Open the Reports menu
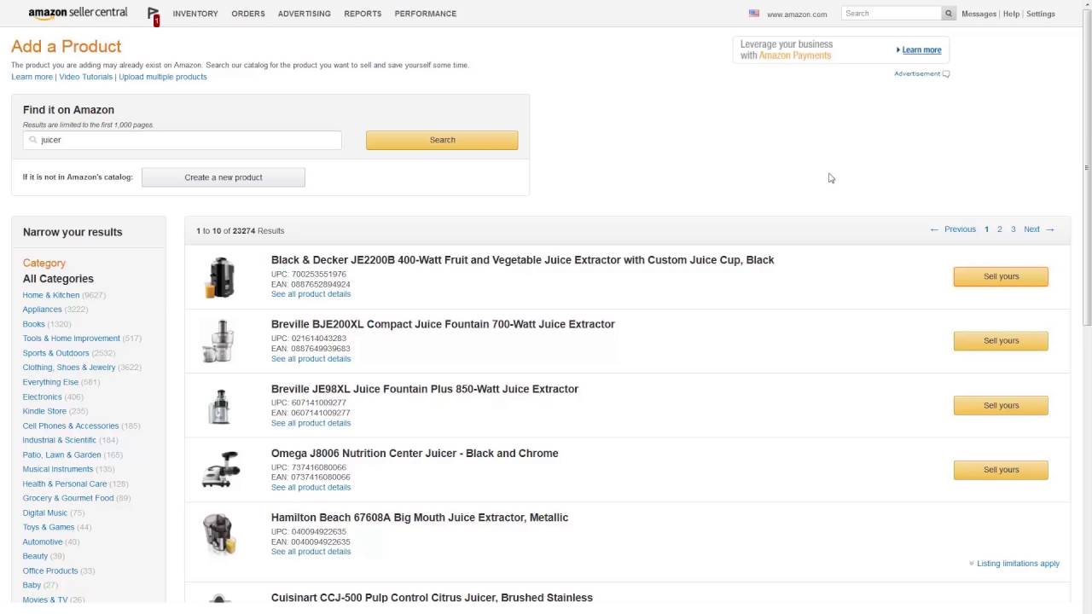This screenshot has width=1092, height=614. (363, 14)
